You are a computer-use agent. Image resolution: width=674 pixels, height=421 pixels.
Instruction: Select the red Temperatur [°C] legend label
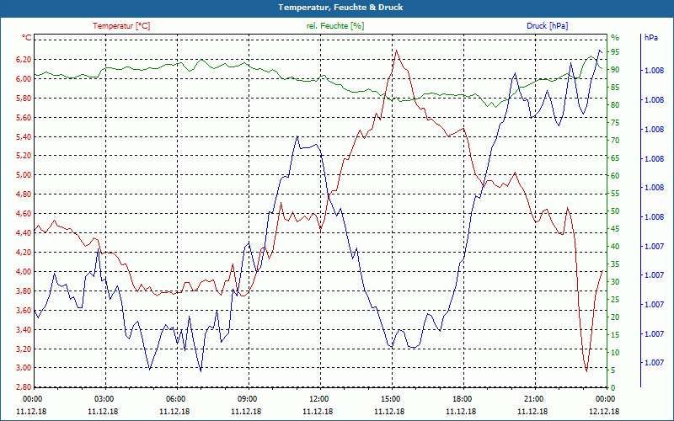121,26
